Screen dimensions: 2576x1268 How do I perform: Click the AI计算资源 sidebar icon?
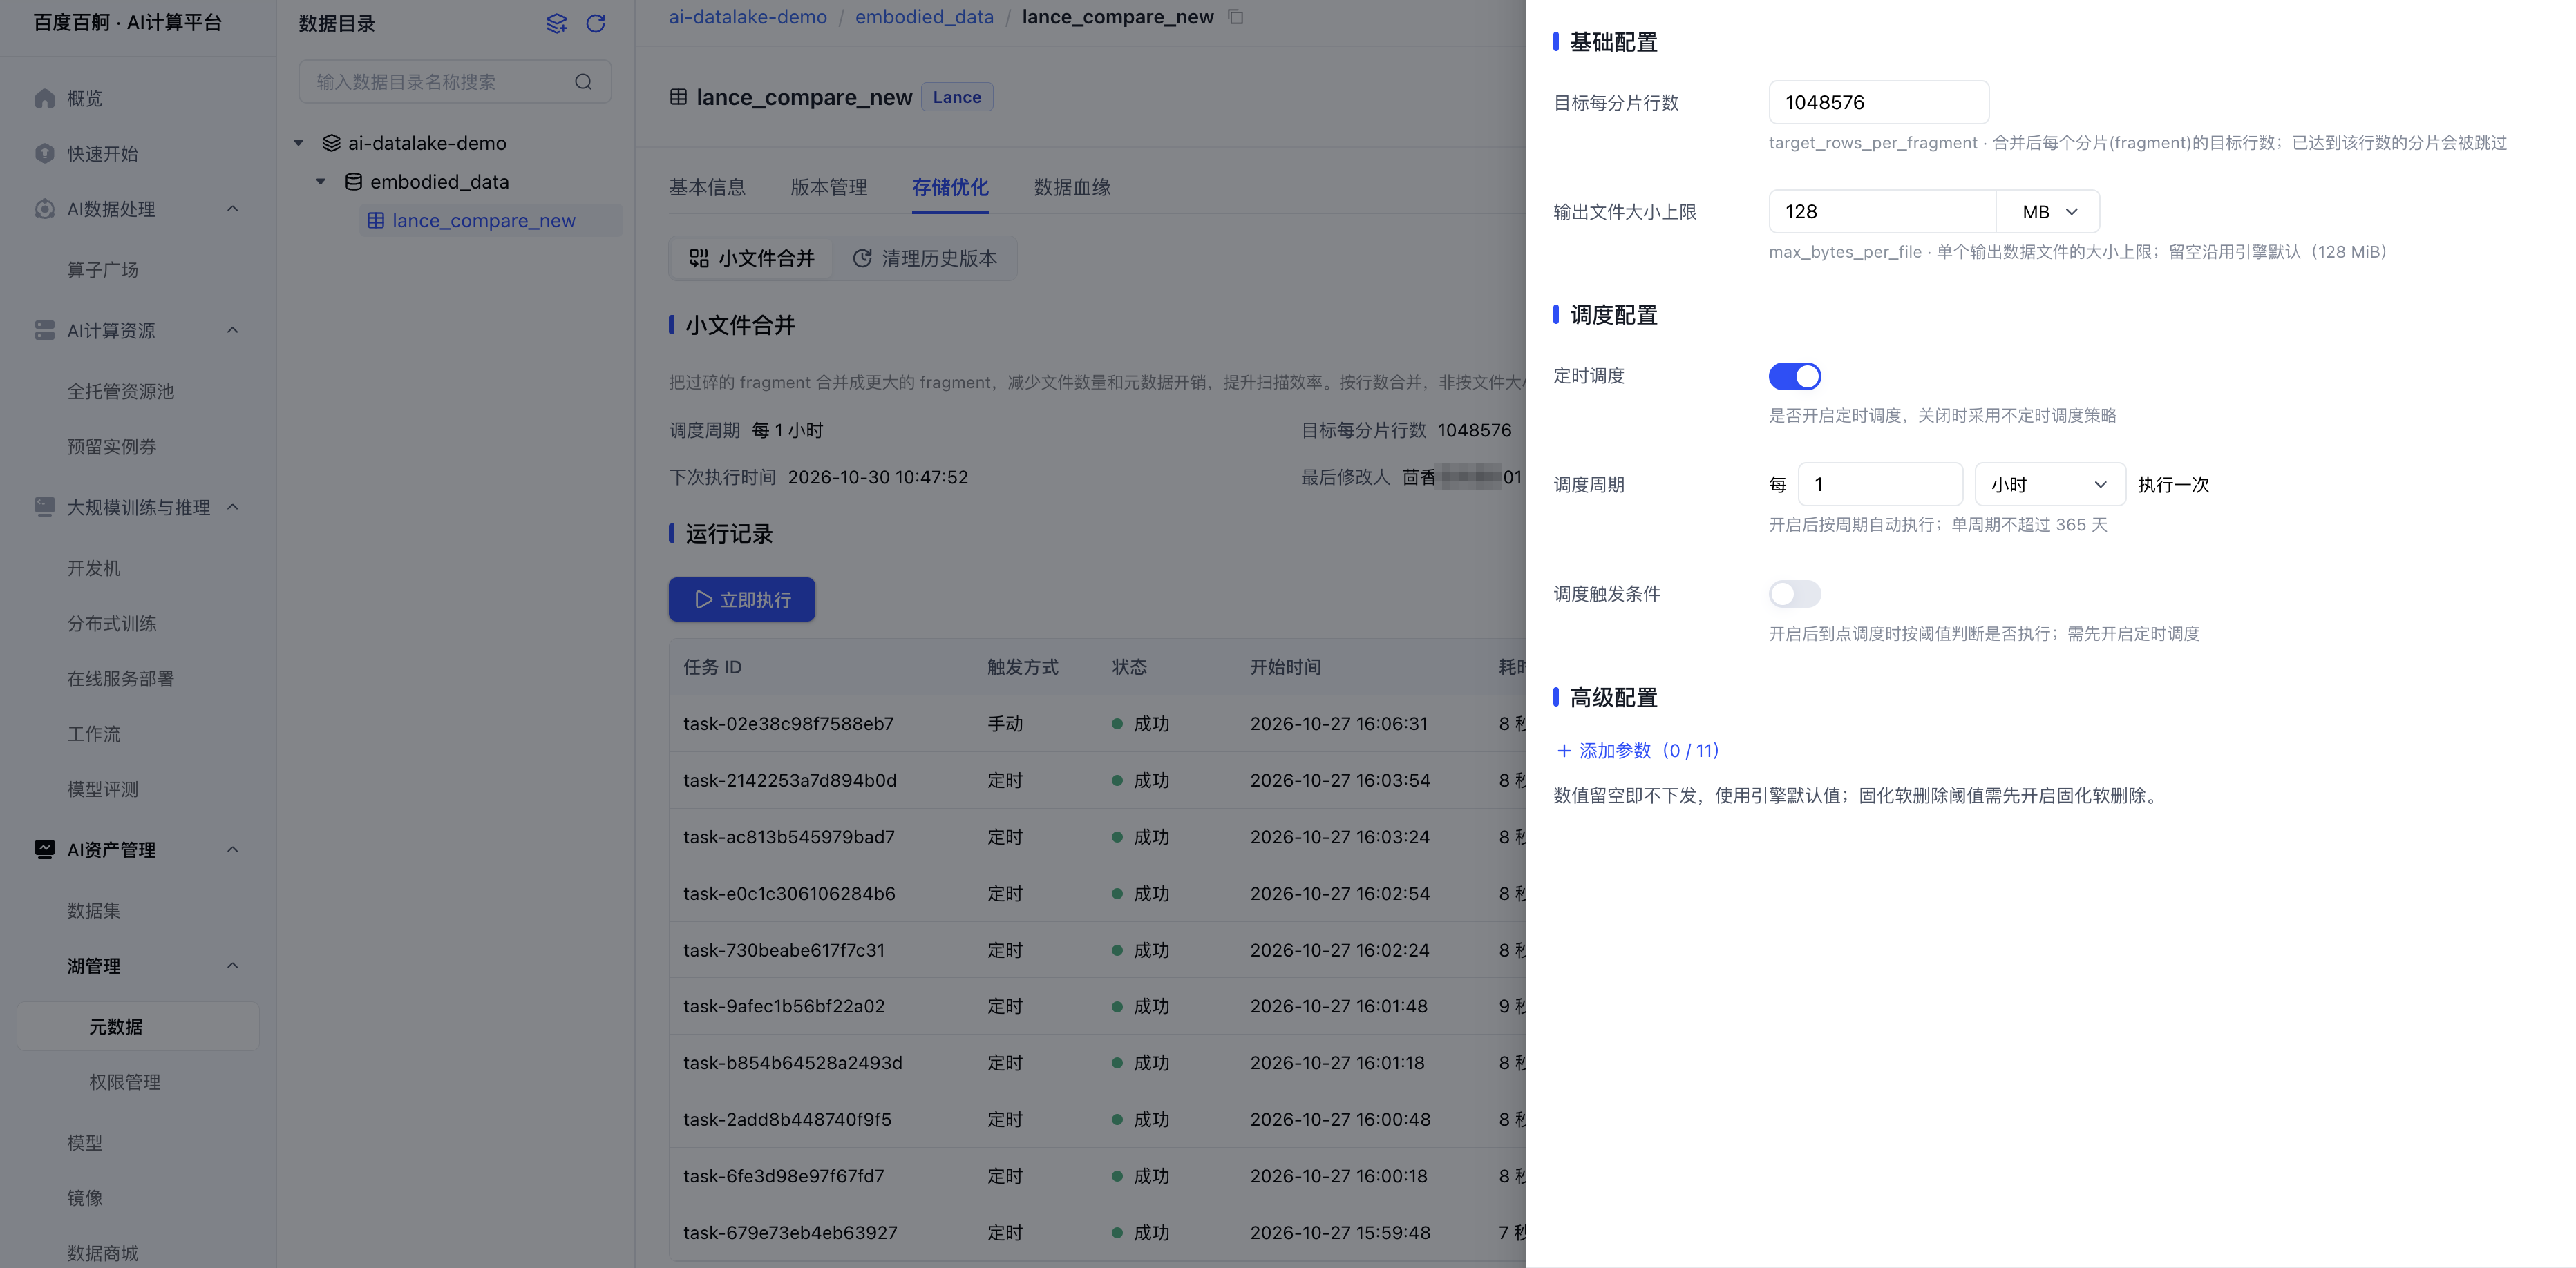45,329
